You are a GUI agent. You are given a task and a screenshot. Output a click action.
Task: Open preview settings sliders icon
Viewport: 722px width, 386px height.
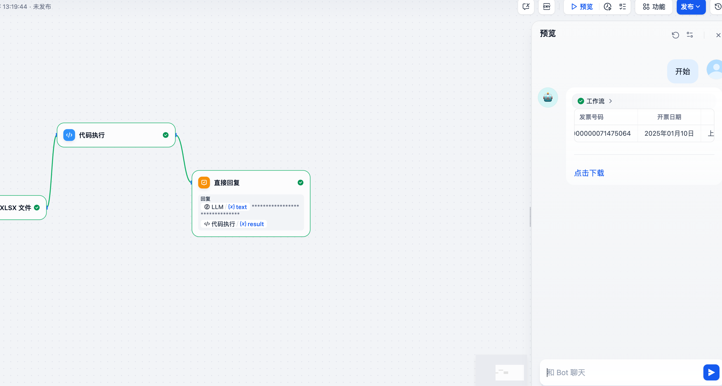690,35
